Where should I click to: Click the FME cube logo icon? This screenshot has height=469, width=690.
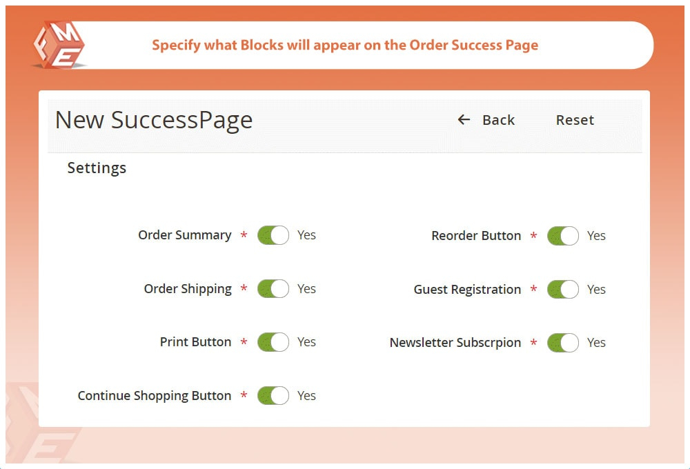click(59, 45)
